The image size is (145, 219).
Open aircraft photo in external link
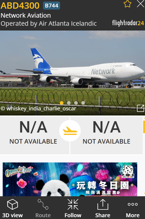point(141,108)
